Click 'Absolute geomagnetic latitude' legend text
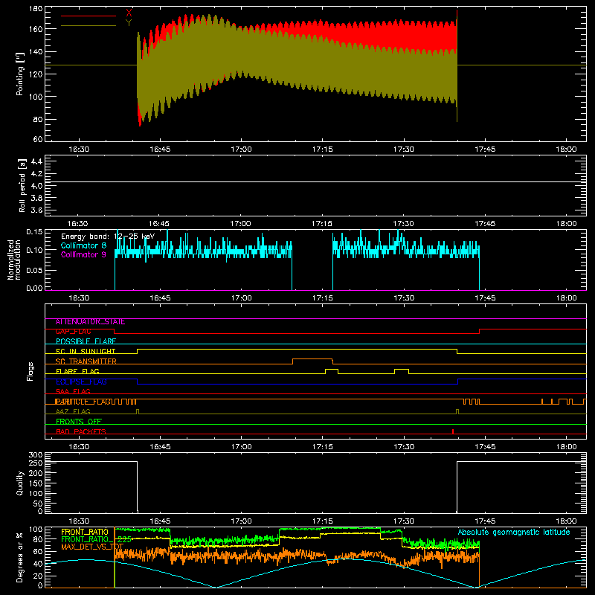 514,533
